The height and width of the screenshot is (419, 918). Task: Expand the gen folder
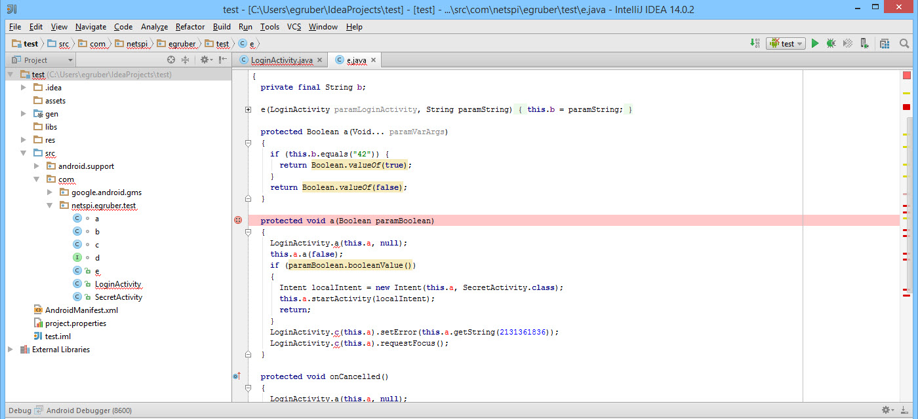[24, 113]
